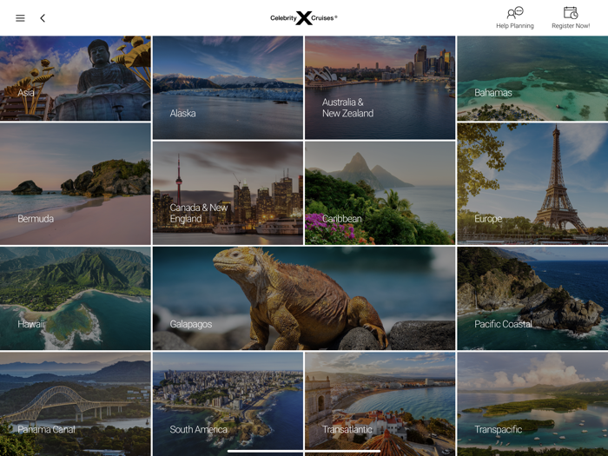
Task: Select the Panama Canal tile
Action: [x=76, y=404]
